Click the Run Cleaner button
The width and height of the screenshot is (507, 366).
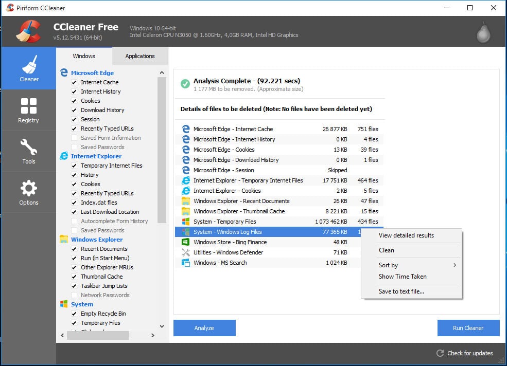pos(468,328)
